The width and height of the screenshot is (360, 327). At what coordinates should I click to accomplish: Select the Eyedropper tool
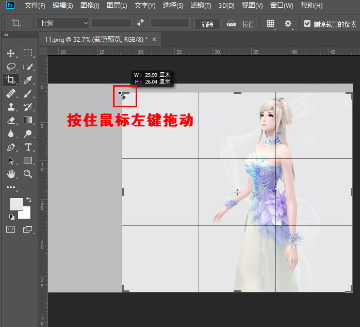[28, 80]
